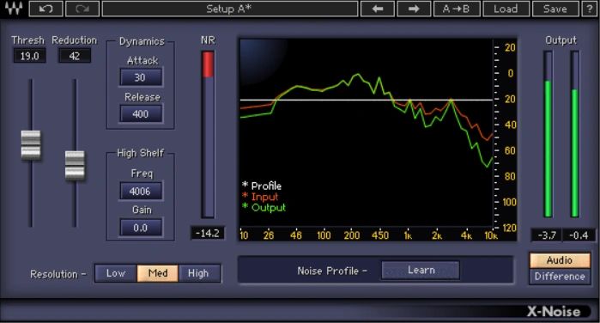The width and height of the screenshot is (600, 323).
Task: Reset left output peak readout -3.7
Action: (547, 235)
